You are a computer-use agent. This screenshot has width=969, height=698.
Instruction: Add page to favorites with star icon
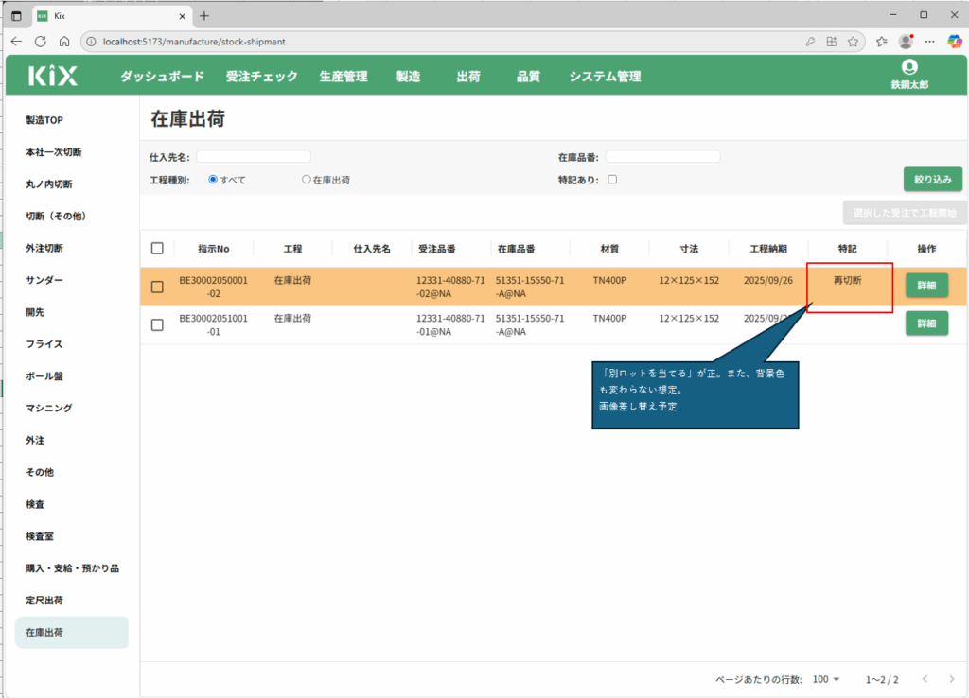(853, 42)
